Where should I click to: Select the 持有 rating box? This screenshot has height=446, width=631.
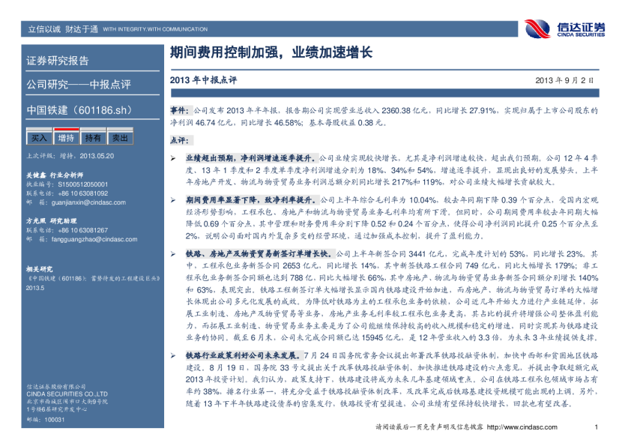pos(93,138)
